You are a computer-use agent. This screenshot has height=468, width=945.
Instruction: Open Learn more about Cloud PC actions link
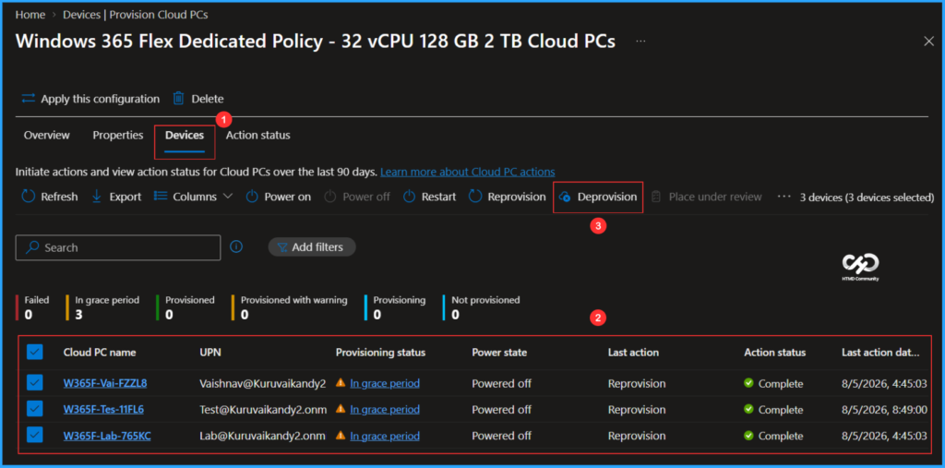coord(467,172)
